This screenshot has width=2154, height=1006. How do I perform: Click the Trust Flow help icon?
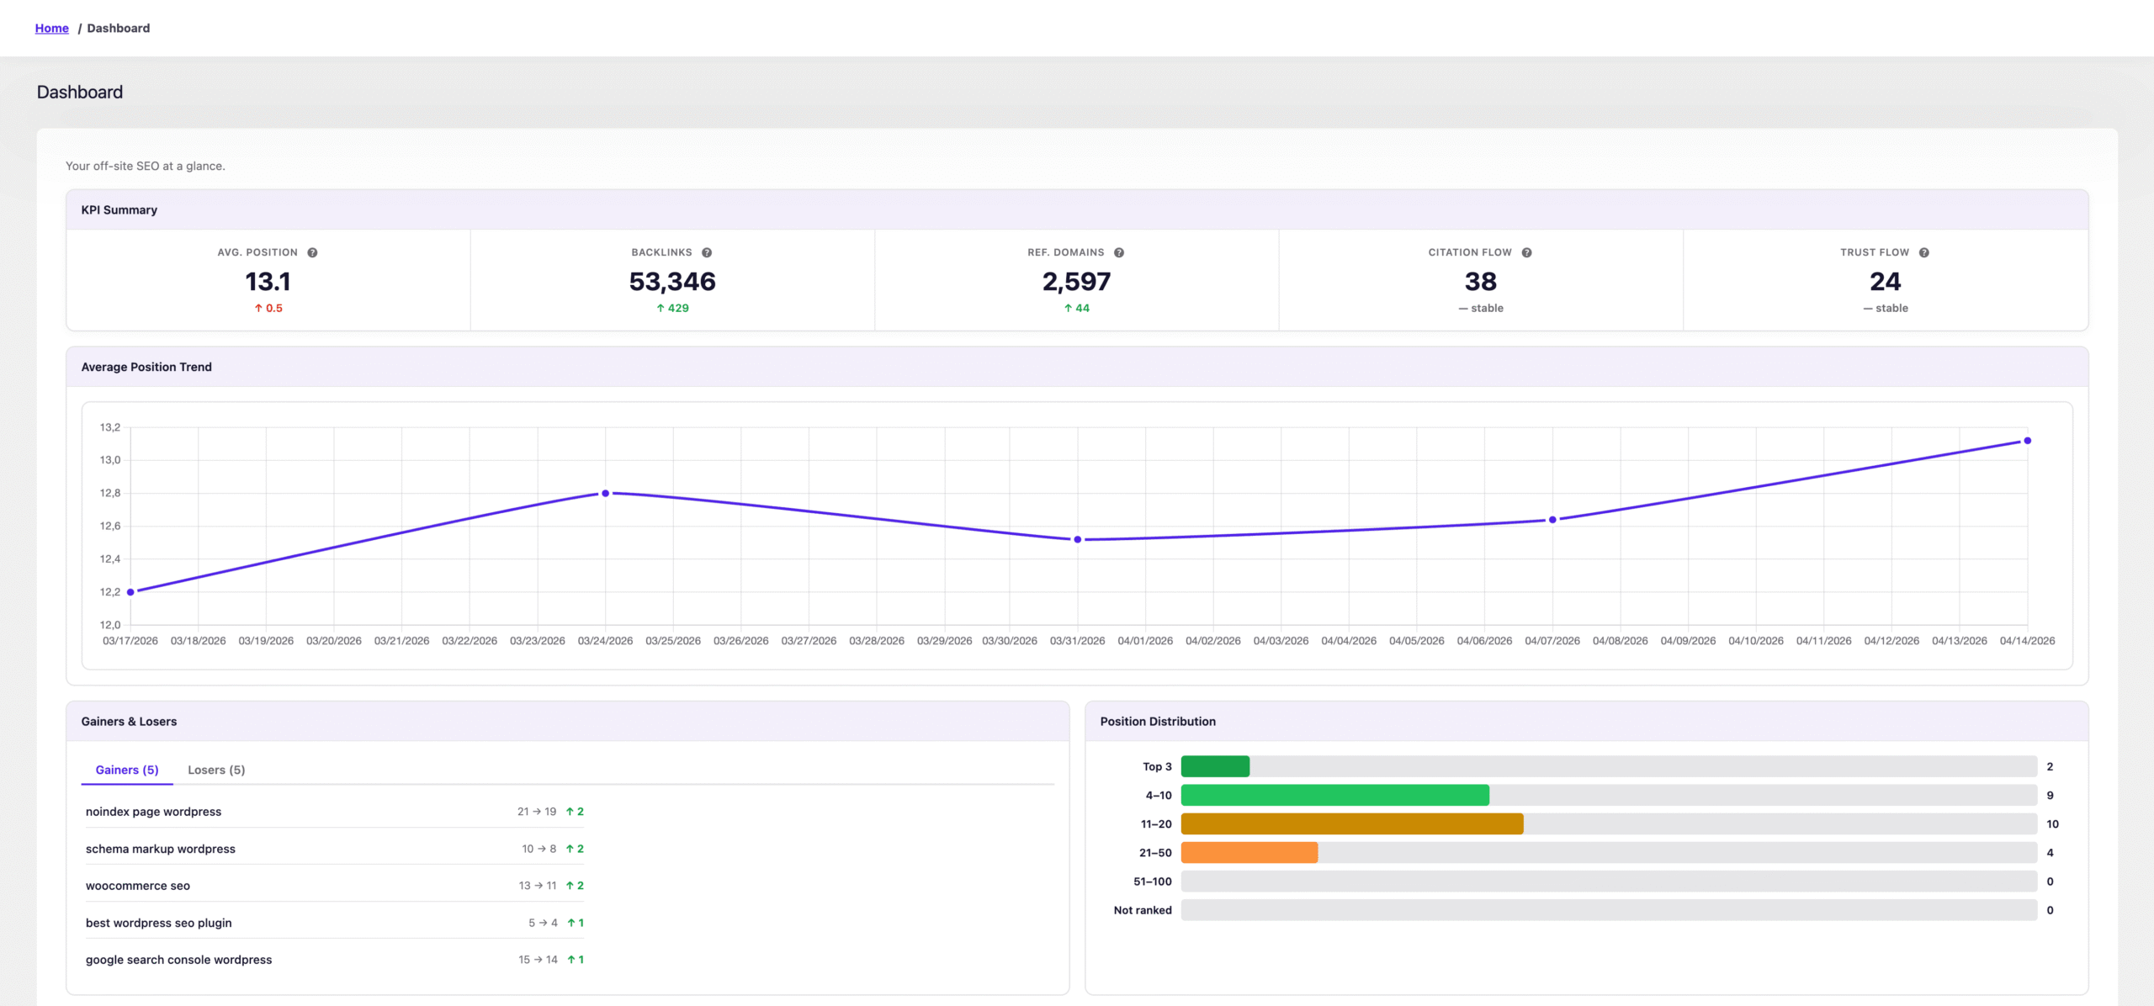[x=1924, y=252]
